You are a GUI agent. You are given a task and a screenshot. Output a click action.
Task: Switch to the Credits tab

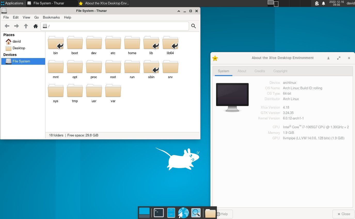pyautogui.click(x=259, y=71)
